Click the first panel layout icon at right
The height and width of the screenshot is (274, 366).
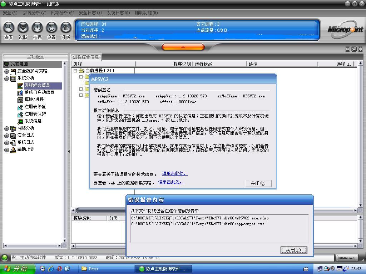click(347, 49)
